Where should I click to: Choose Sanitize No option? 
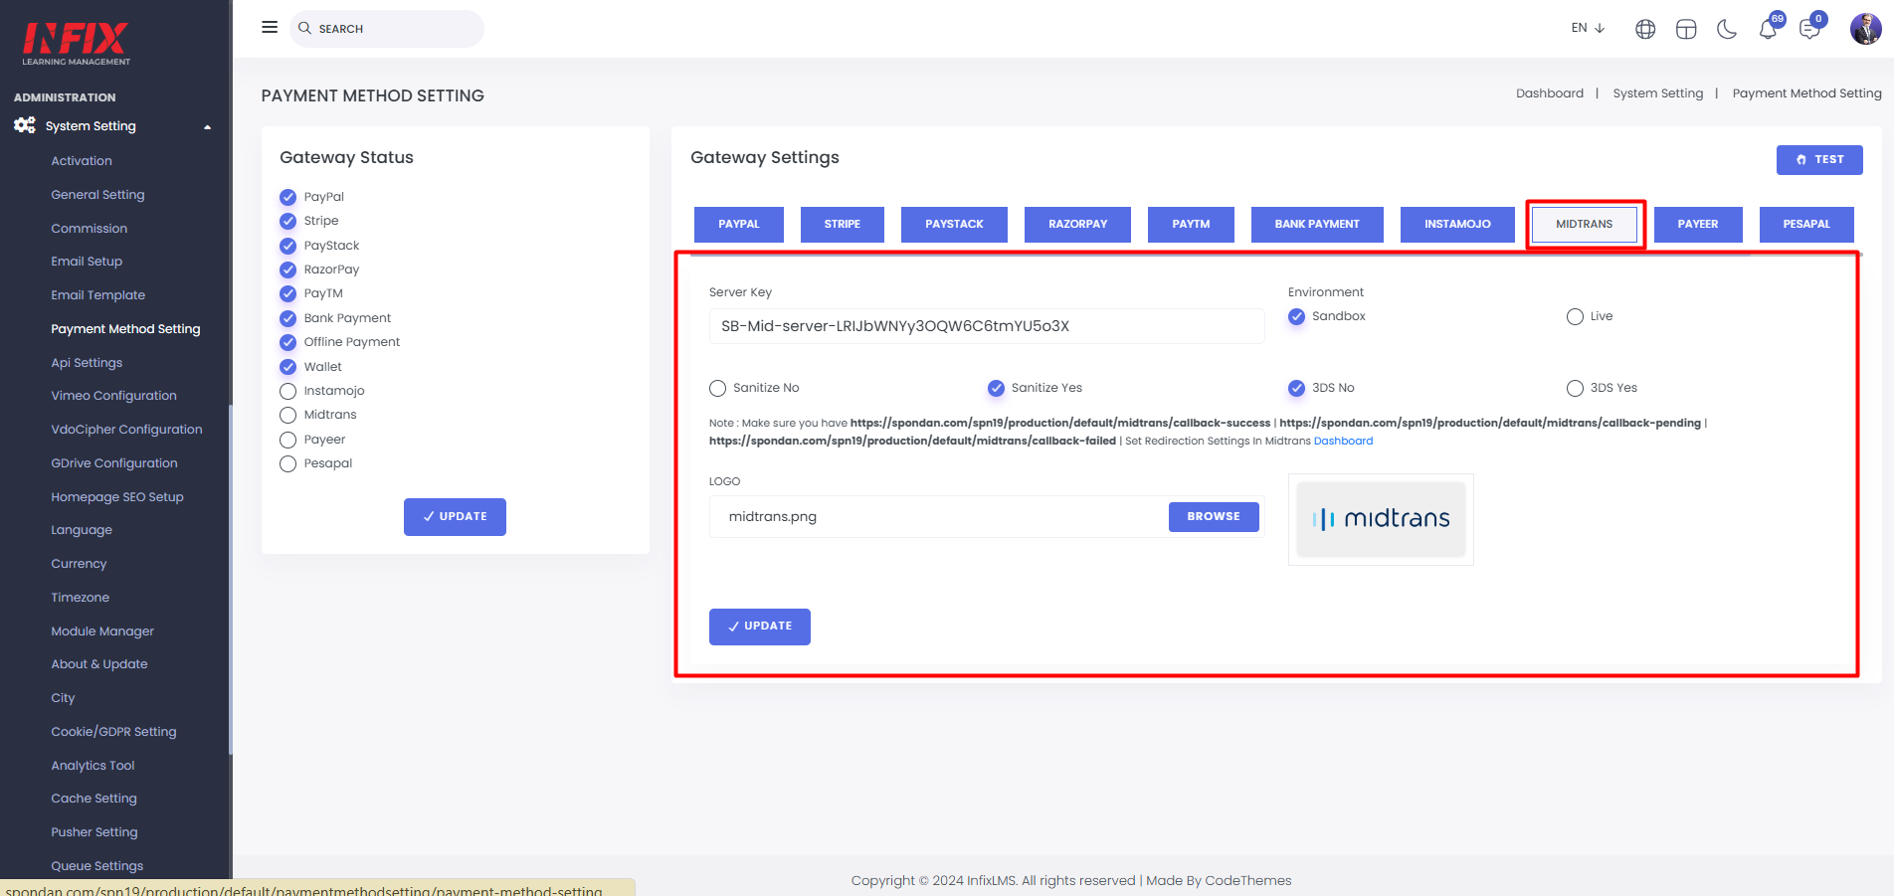coord(717,388)
